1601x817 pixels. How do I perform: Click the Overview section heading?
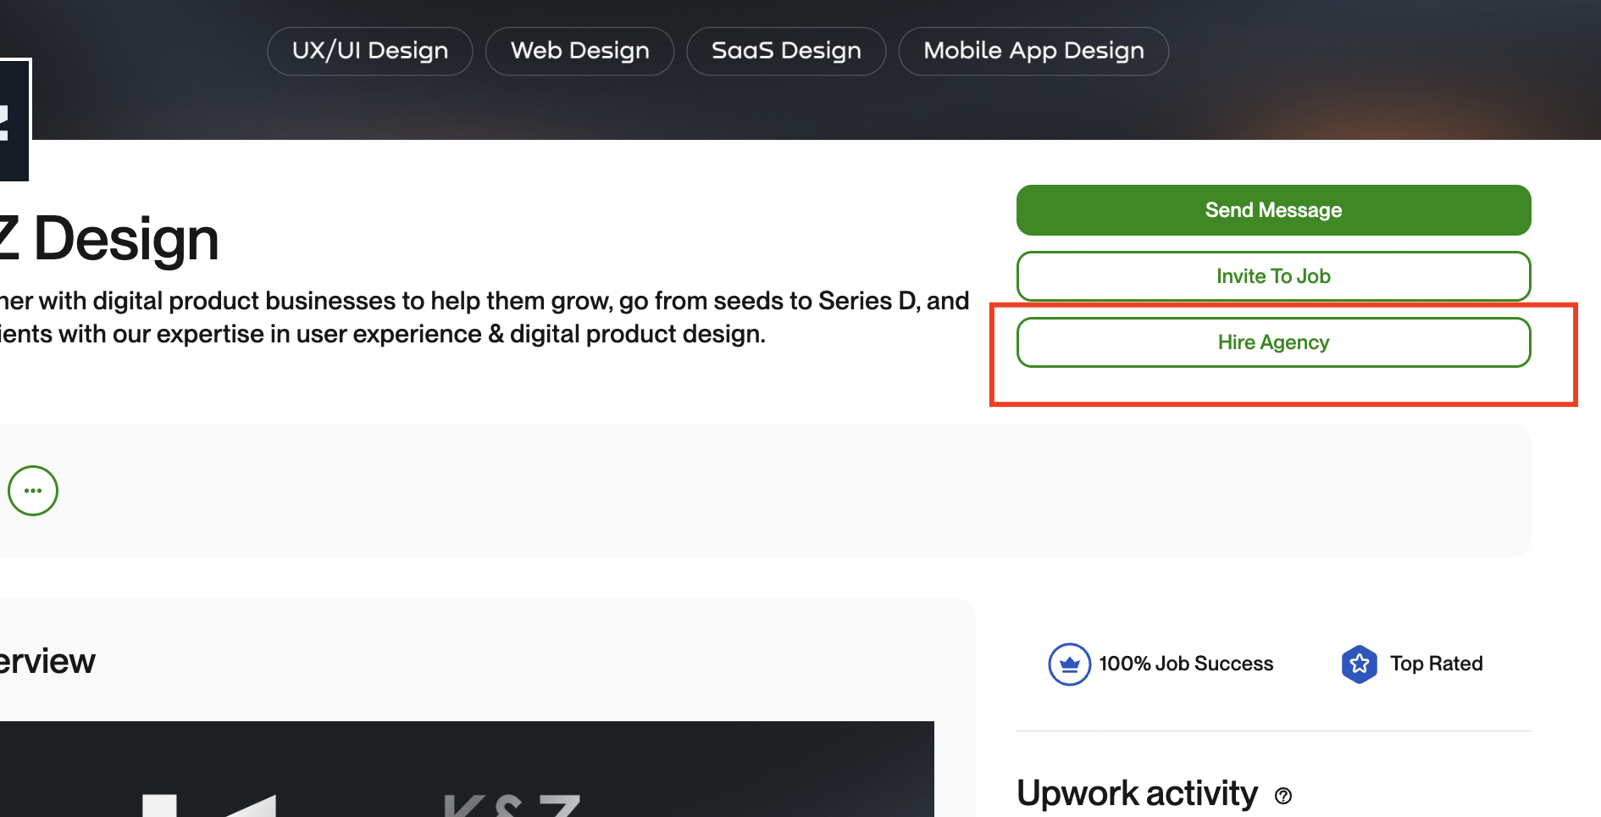point(47,661)
